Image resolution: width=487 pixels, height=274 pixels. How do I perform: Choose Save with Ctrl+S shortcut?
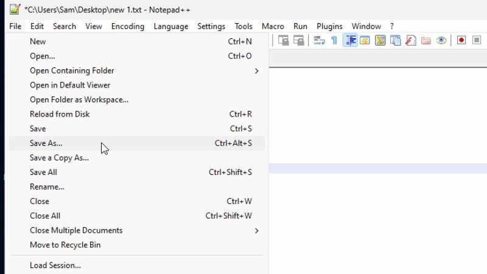tap(136, 129)
